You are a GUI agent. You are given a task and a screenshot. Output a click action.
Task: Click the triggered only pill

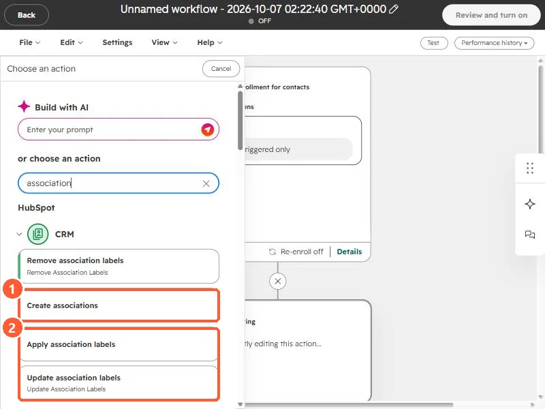(299, 149)
